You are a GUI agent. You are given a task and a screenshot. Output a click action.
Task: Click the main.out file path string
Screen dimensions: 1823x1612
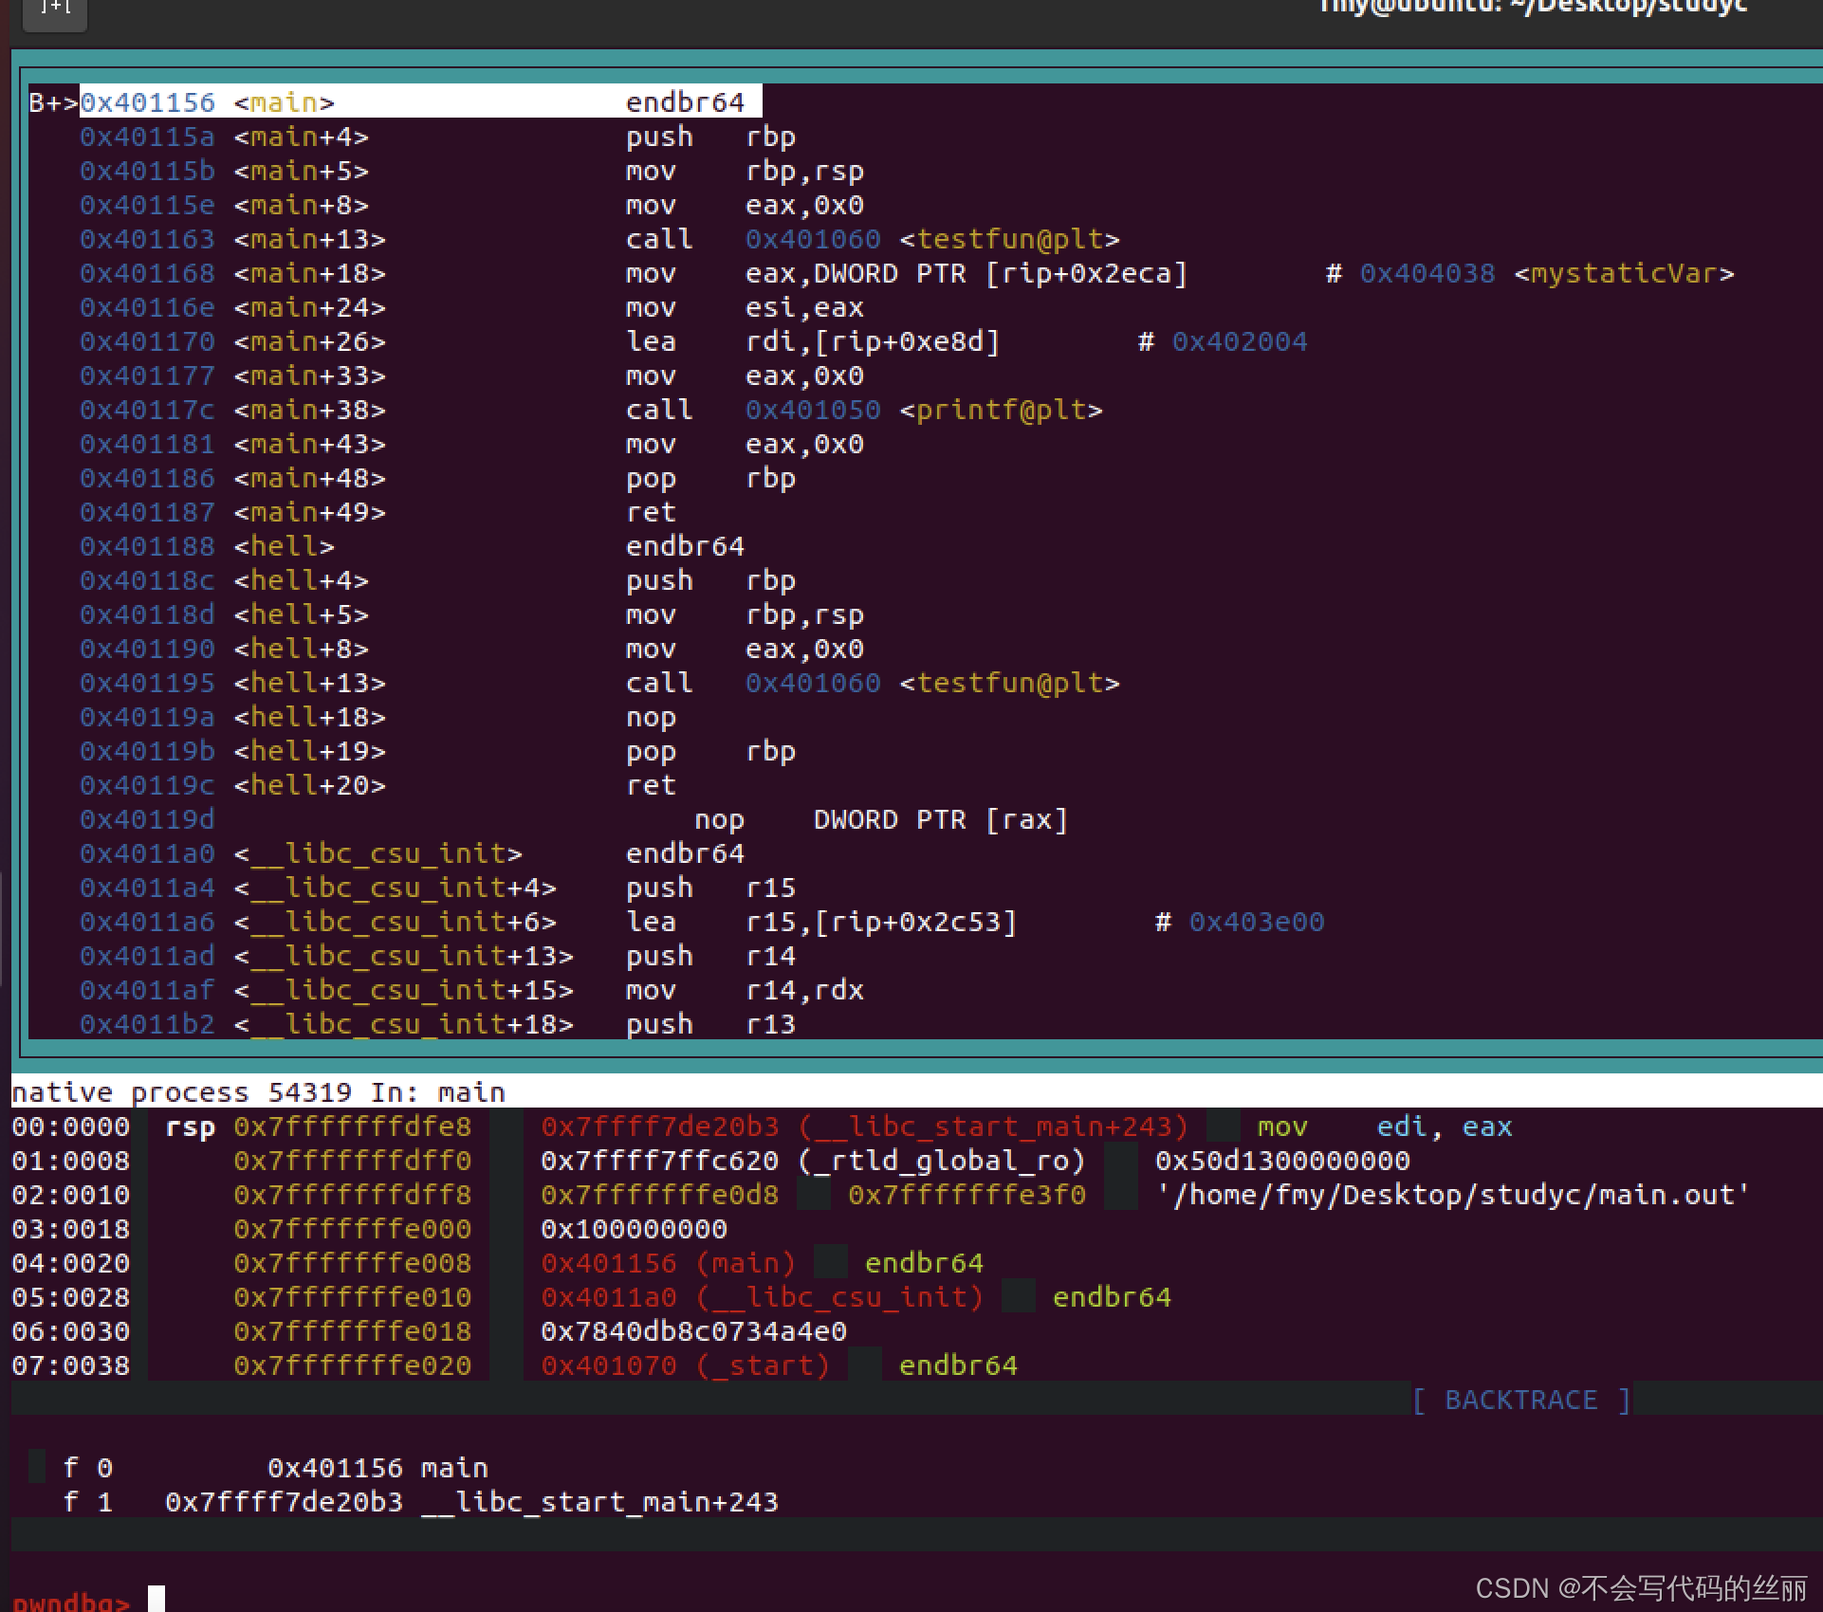[1451, 1195]
